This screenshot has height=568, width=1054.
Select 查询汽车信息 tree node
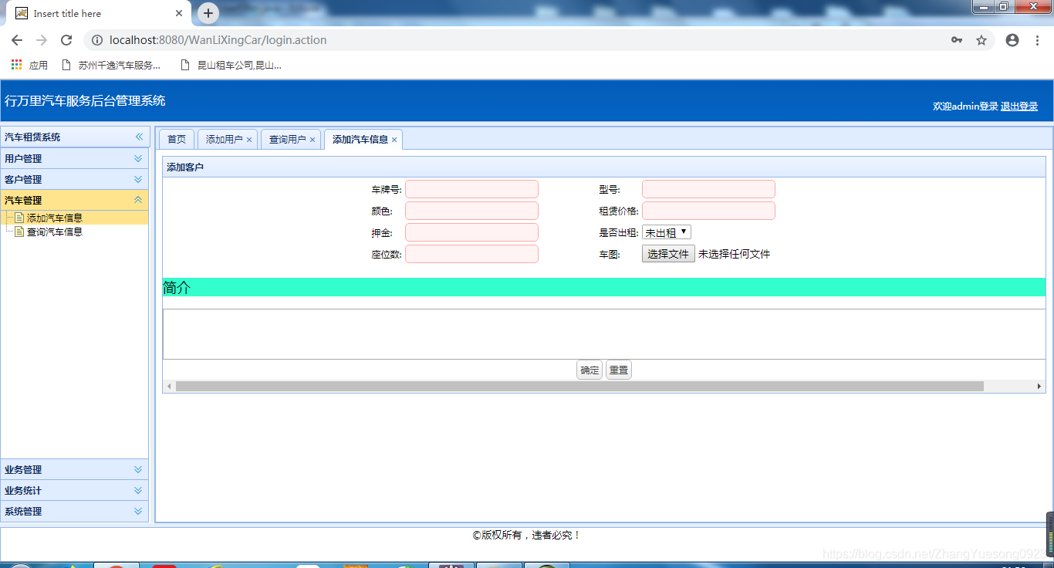54,232
